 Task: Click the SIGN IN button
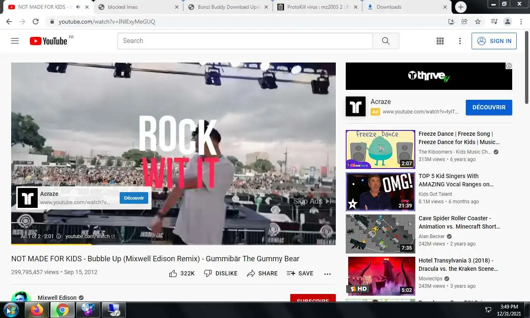494,41
